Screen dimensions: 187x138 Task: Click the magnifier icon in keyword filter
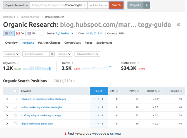(52, 54)
